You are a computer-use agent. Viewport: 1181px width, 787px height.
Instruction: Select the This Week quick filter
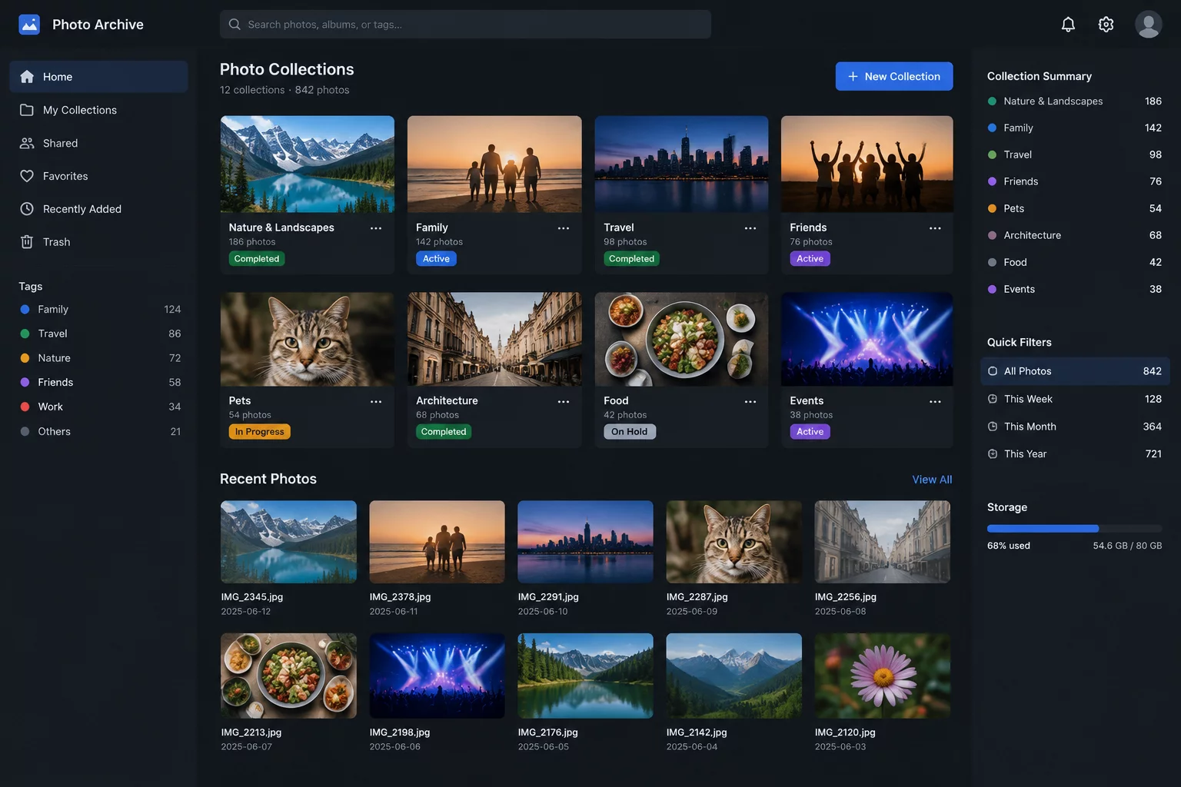[1075, 399]
